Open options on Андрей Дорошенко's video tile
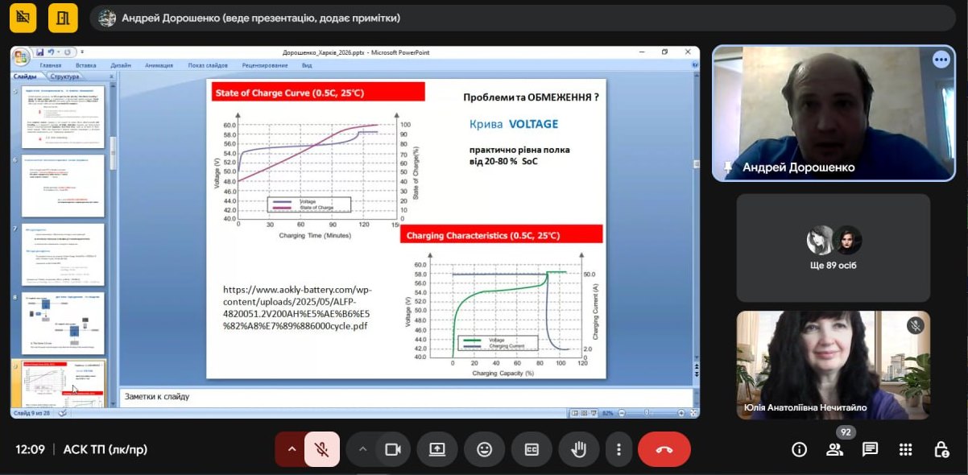The image size is (968, 475). pos(941,60)
